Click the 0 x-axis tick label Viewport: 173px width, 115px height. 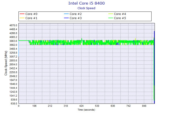[x=19, y=106]
